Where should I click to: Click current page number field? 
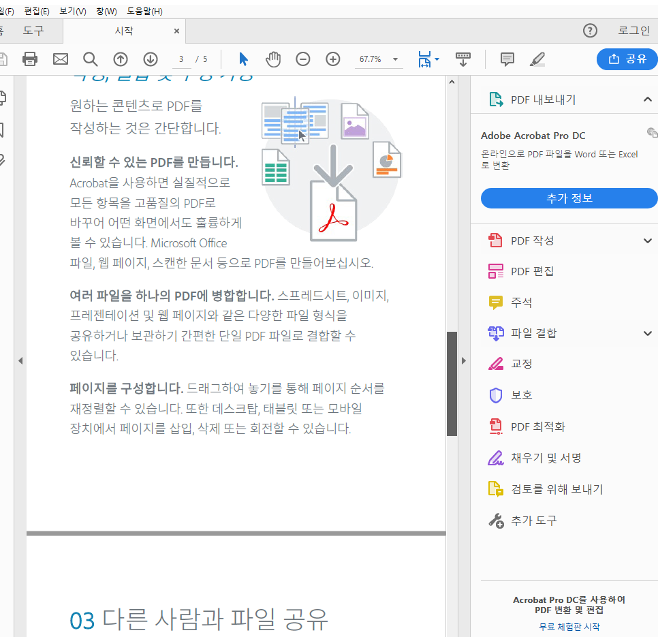(x=181, y=59)
